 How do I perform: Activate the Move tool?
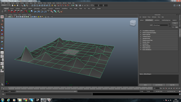[2, 27]
